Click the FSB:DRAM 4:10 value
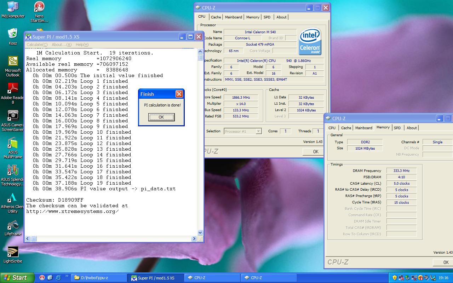 point(401,177)
